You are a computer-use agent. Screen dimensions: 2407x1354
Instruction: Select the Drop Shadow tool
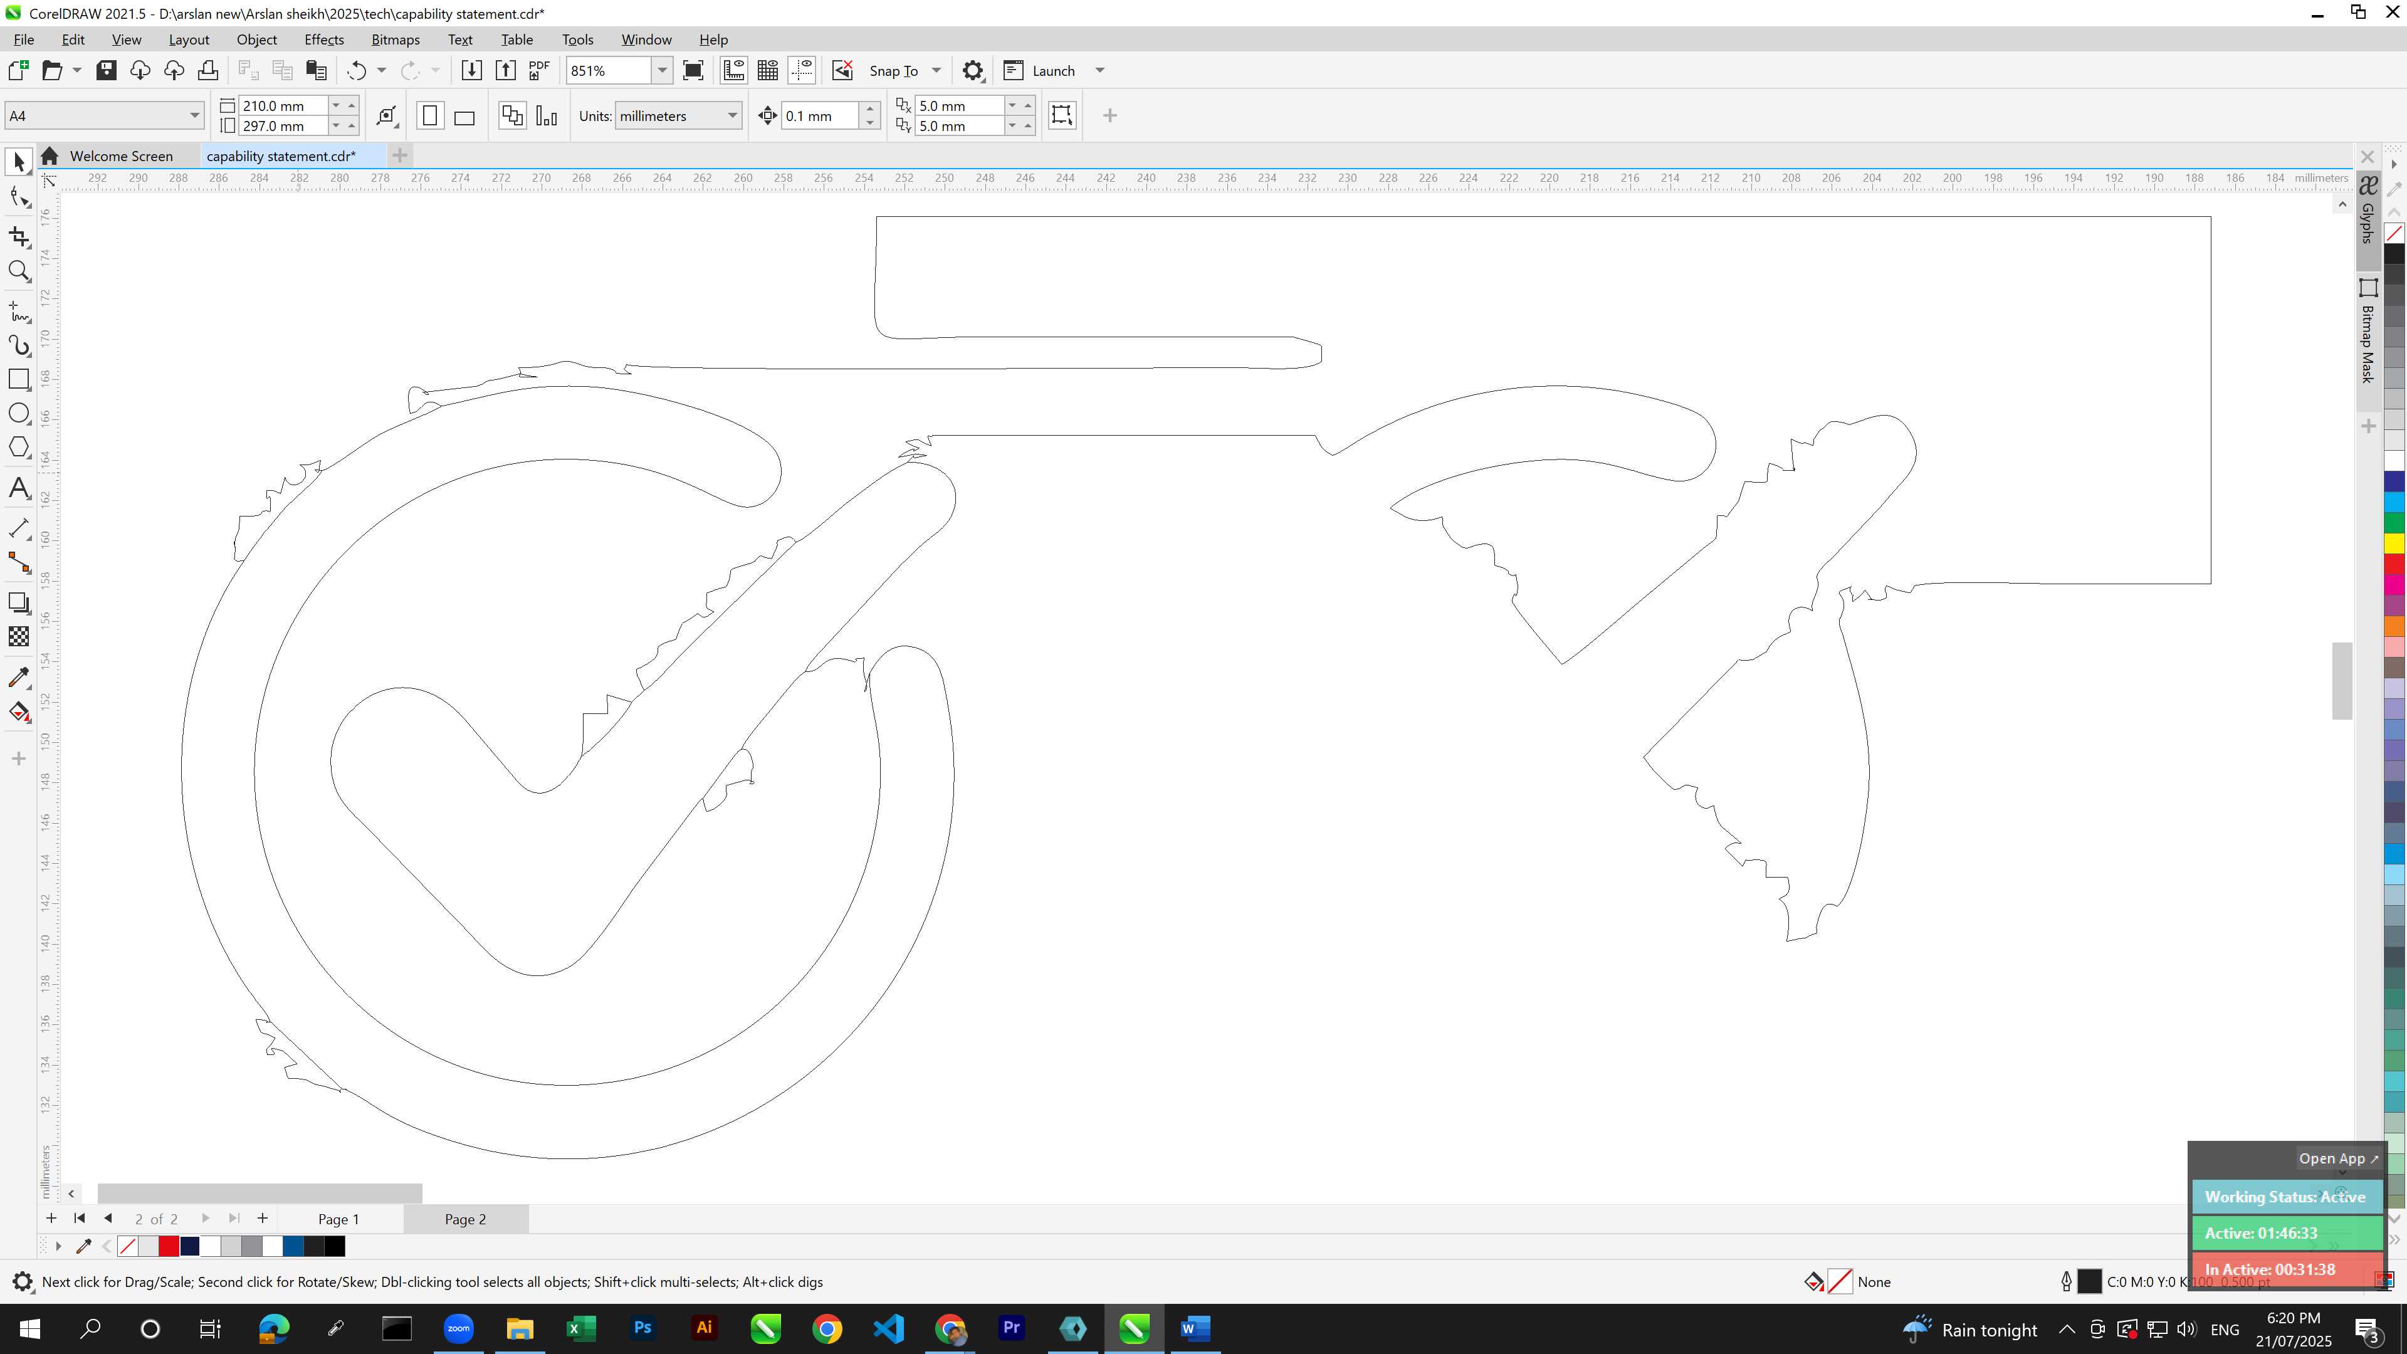(19, 602)
